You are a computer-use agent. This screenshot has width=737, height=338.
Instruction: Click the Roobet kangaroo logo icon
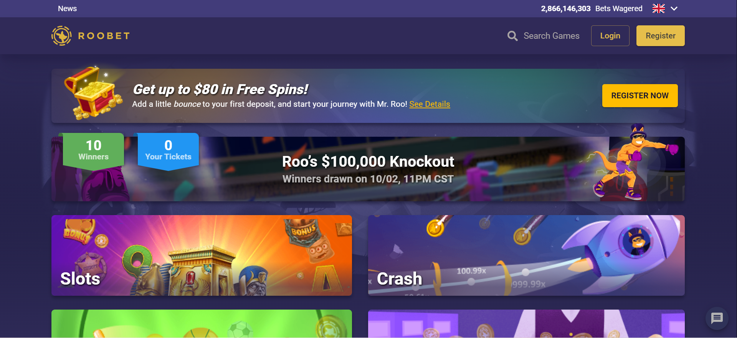point(61,36)
